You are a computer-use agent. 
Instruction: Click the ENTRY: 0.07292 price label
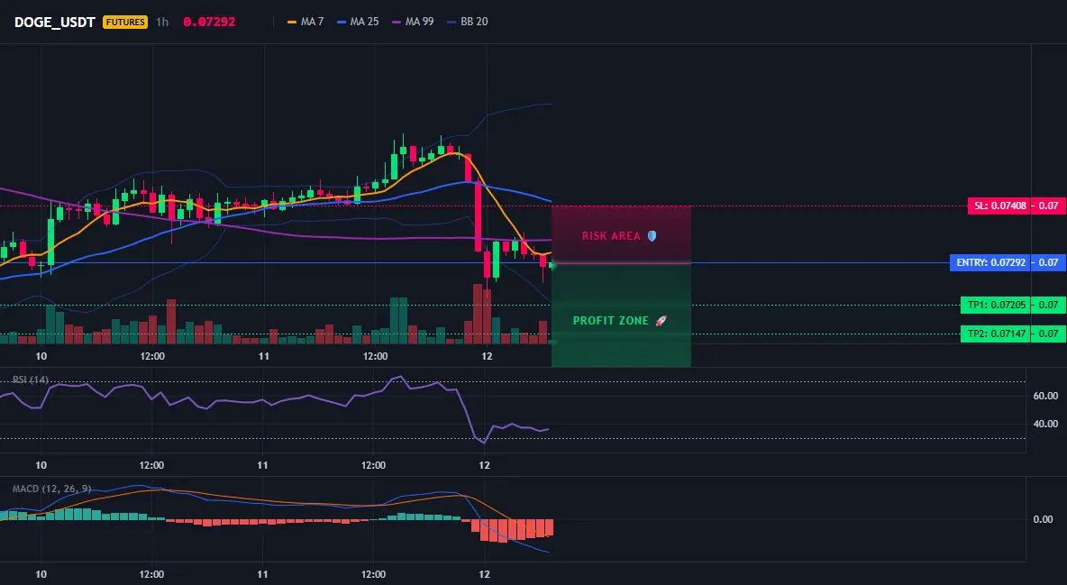[989, 263]
